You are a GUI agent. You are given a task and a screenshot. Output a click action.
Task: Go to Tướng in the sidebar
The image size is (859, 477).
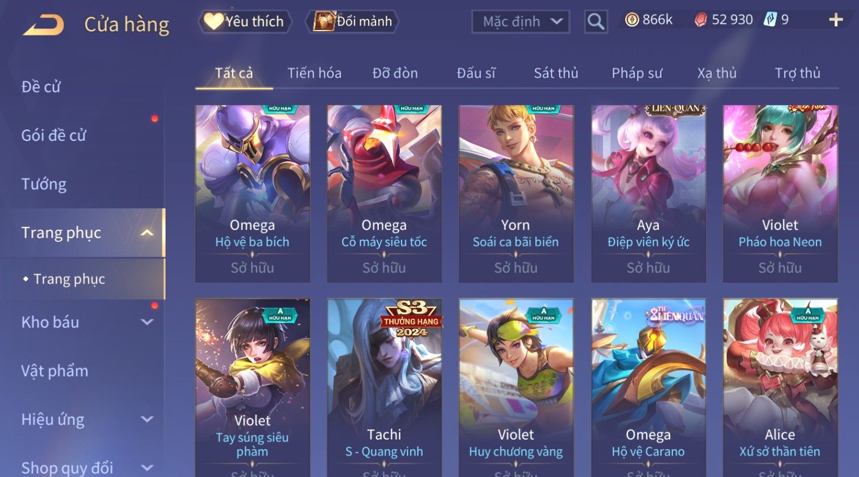[x=44, y=184]
